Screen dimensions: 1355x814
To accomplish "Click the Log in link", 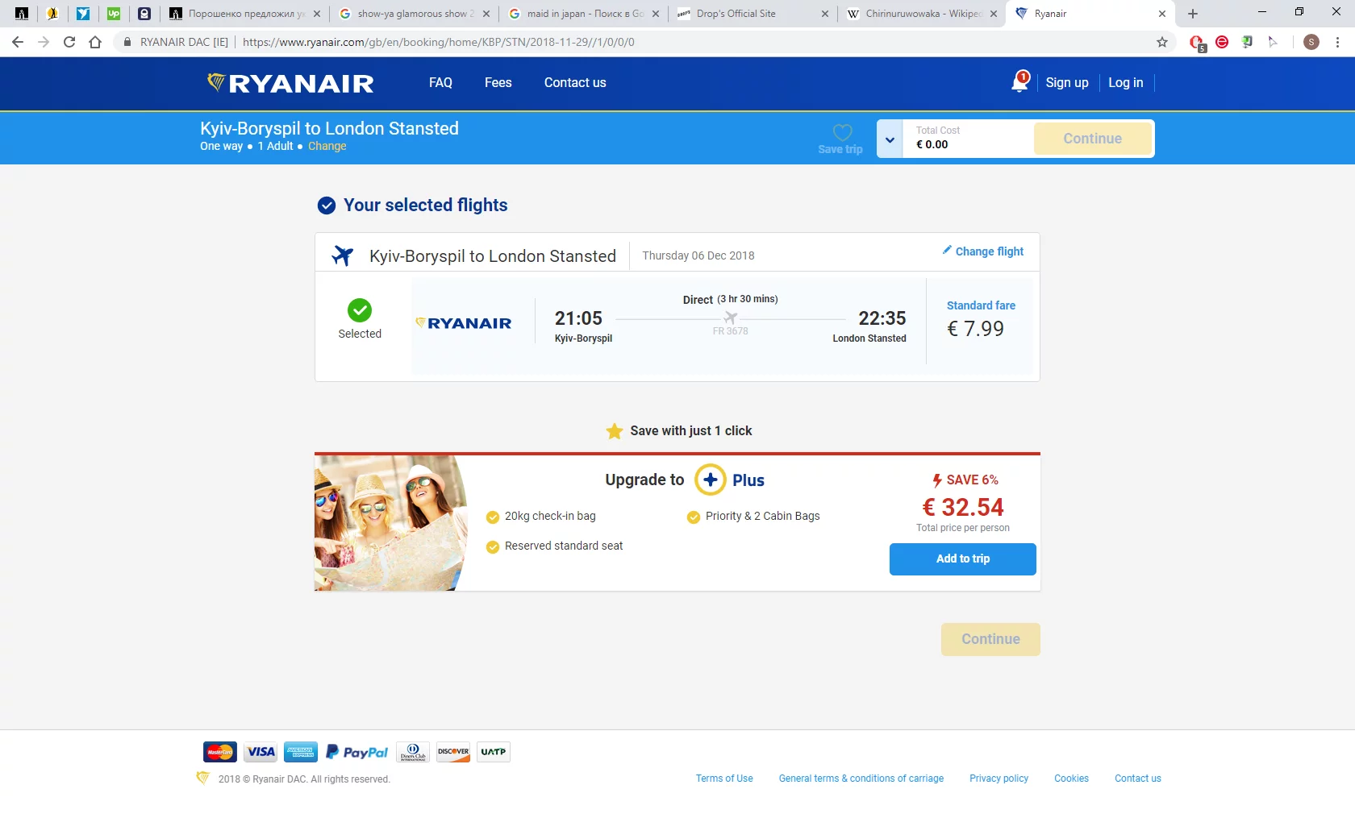I will tap(1125, 83).
